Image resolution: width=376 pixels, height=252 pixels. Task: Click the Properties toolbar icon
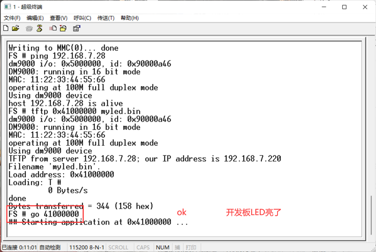click(x=77, y=28)
